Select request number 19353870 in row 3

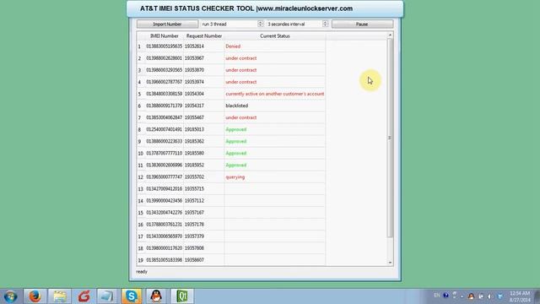pyautogui.click(x=194, y=70)
